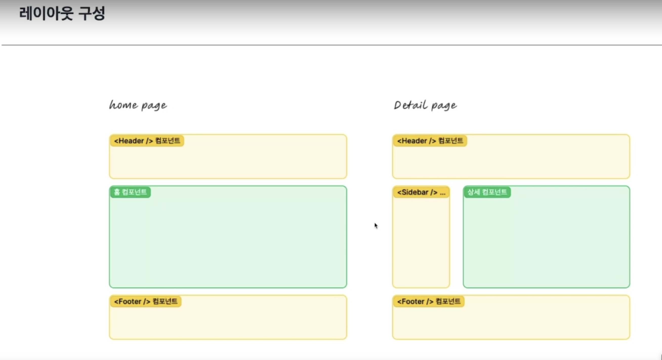Image resolution: width=662 pixels, height=360 pixels.
Task: Click empty body of Detail page Footer box
Action: click(511, 323)
